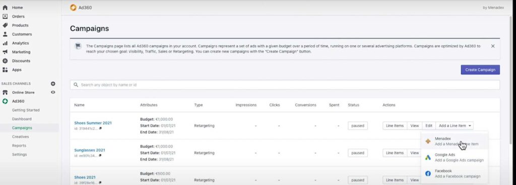Click the Apps grid icon

pos(5,69)
